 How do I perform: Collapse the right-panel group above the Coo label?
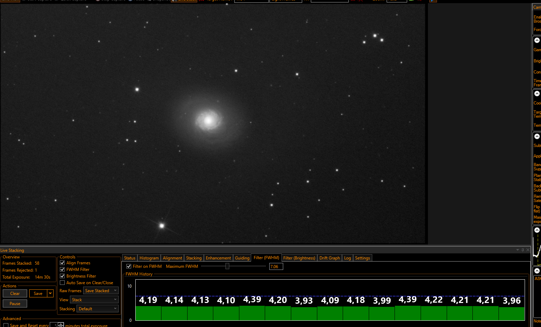pos(537,94)
